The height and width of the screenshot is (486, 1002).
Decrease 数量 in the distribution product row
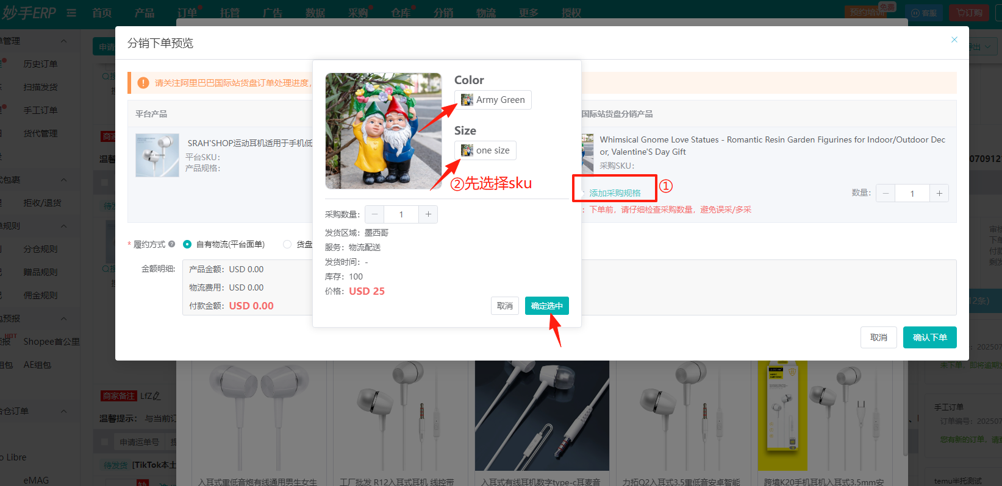pos(886,193)
